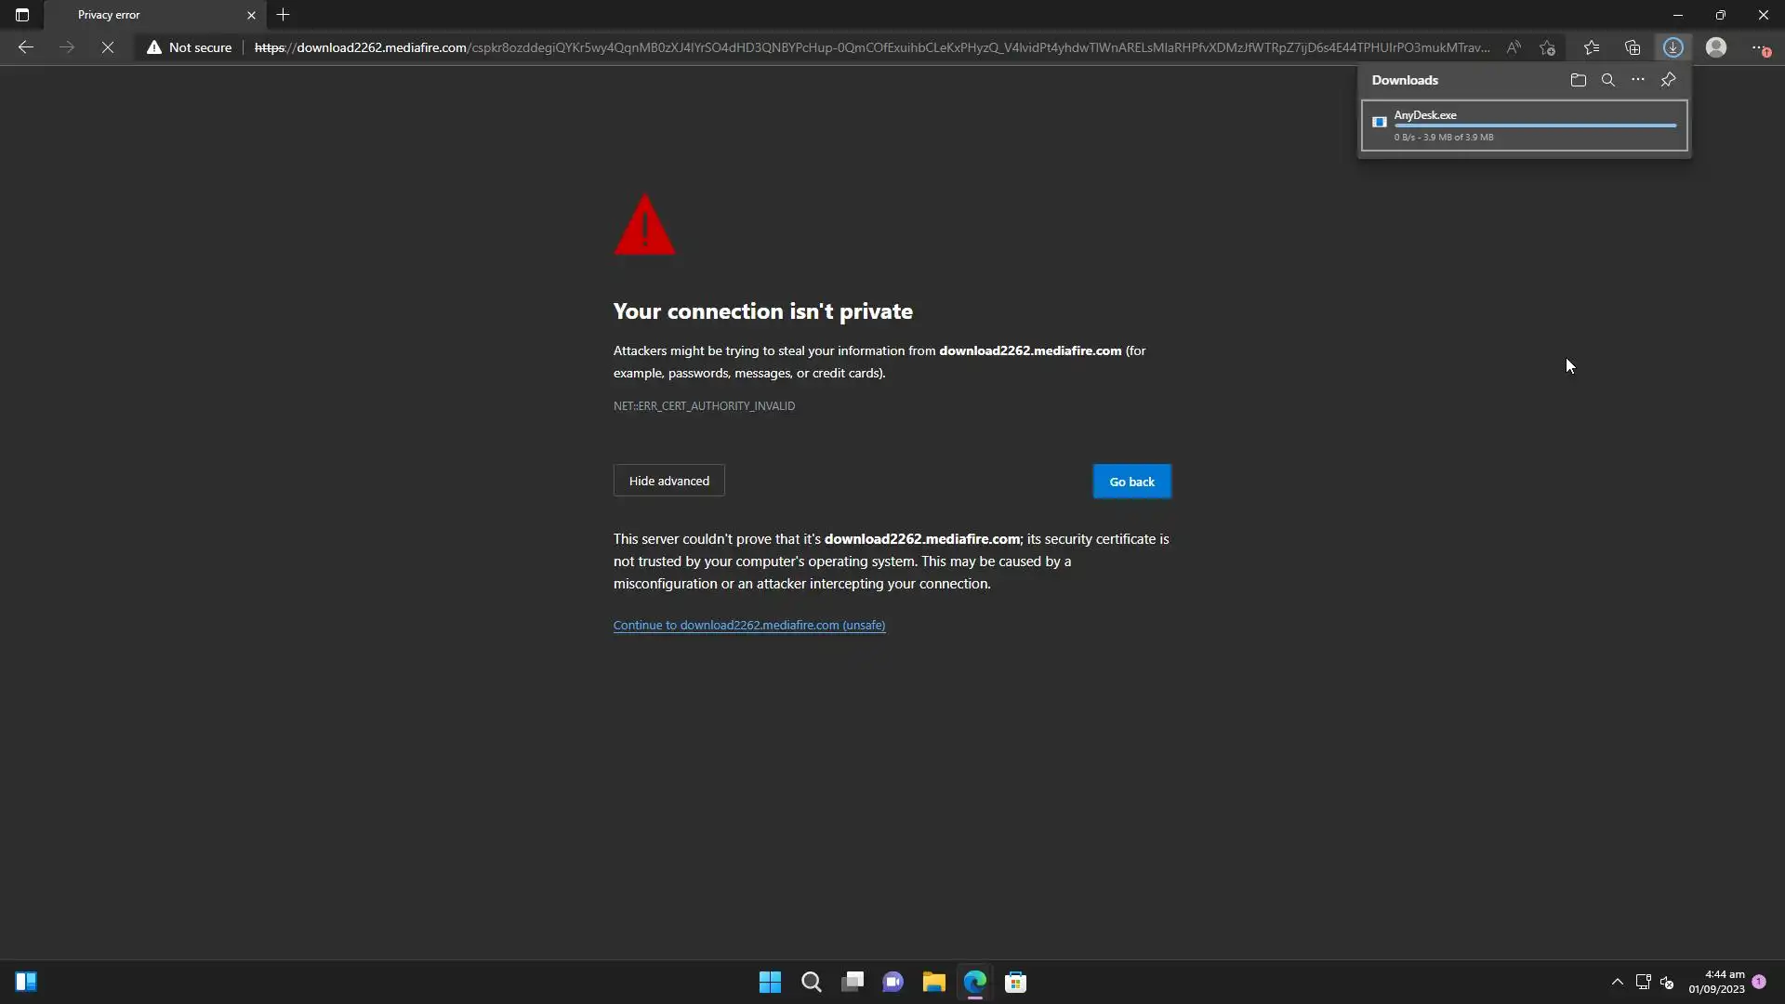Open a new tab

(x=284, y=15)
